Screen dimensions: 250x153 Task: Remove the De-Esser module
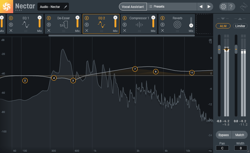click(x=49, y=31)
